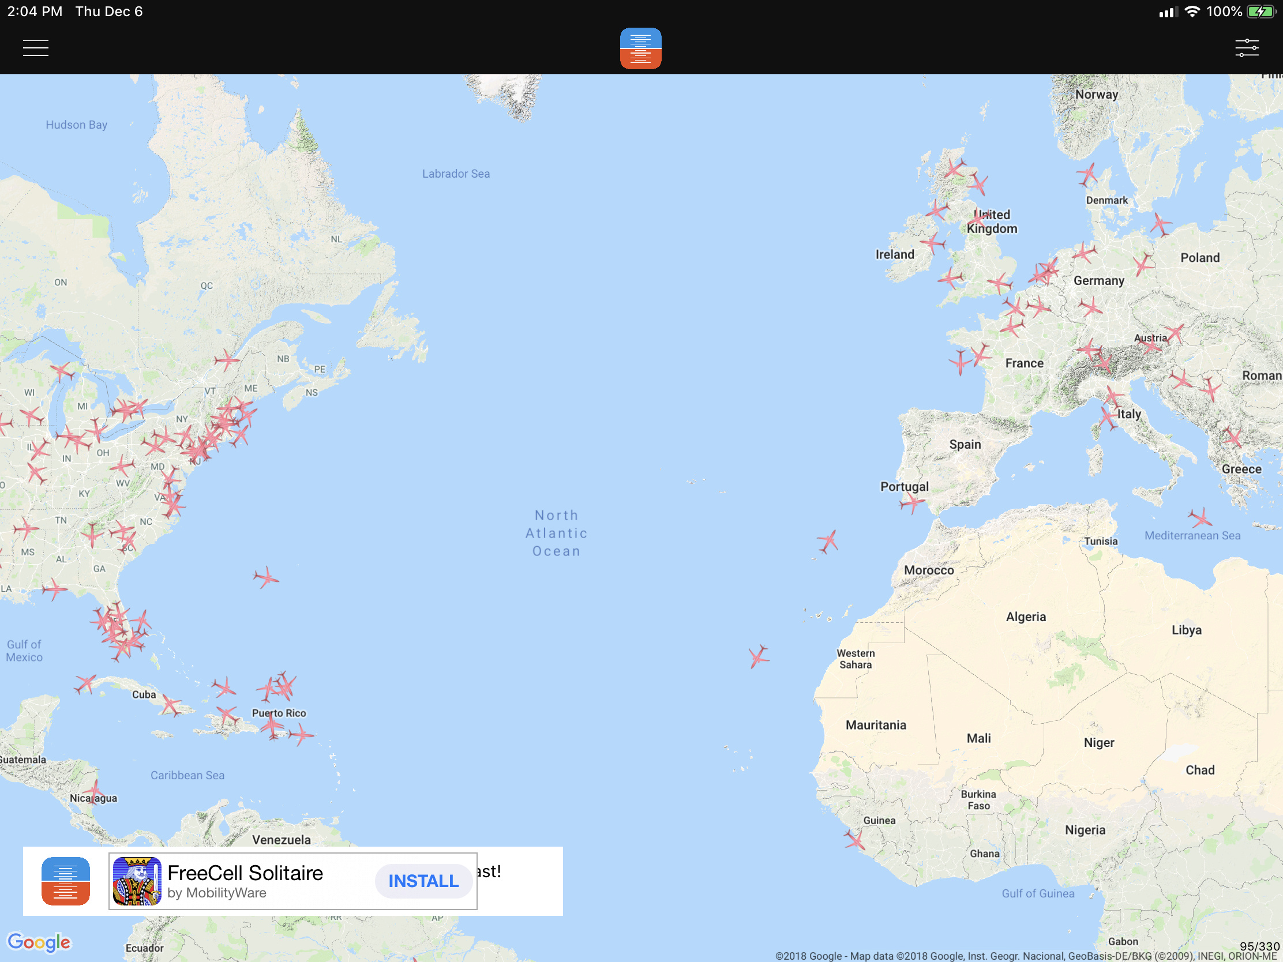The height and width of the screenshot is (962, 1283).
Task: Tap the airplane southwest of Portugal
Action: (828, 541)
